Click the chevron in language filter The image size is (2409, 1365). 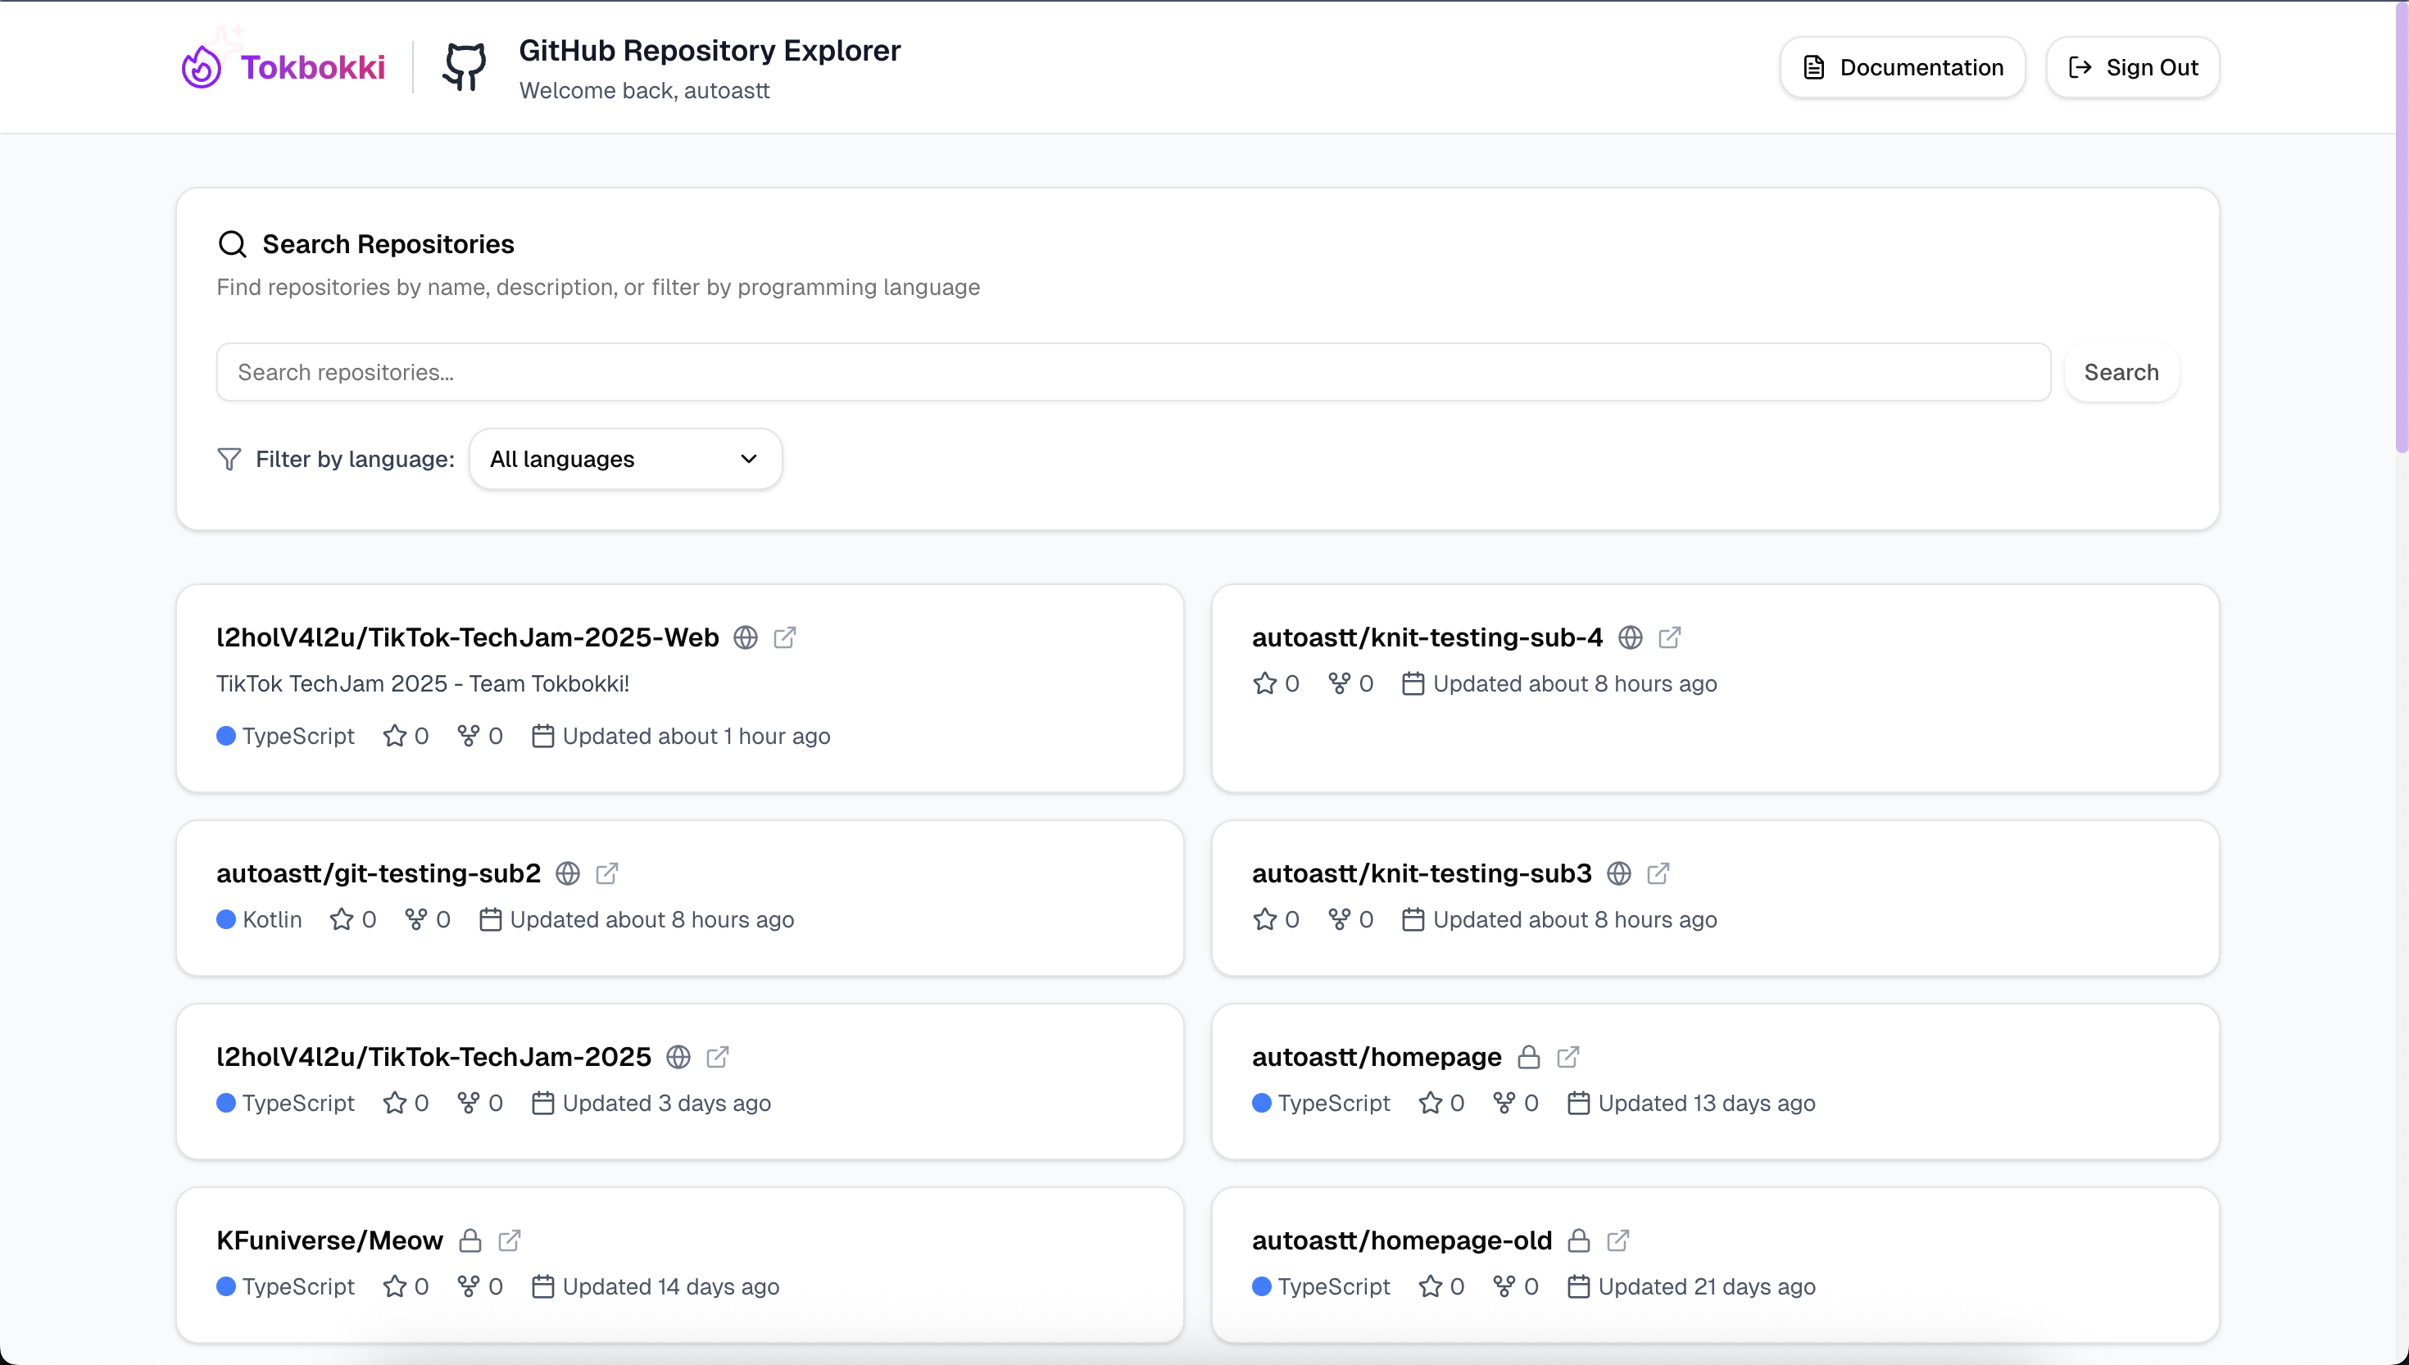point(748,460)
